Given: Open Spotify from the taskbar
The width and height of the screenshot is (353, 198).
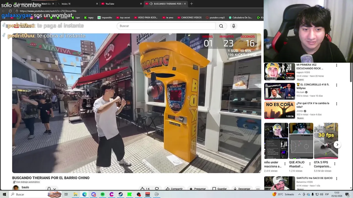Looking at the screenshot, I should 102,194.
